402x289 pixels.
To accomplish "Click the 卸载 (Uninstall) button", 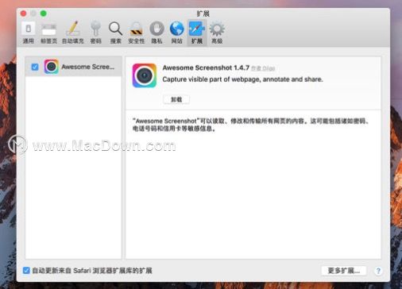I will pyautogui.click(x=176, y=99).
